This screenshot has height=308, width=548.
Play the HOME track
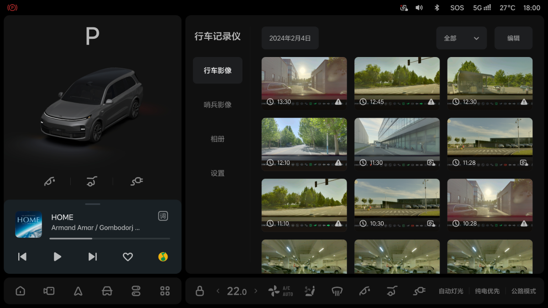point(58,257)
